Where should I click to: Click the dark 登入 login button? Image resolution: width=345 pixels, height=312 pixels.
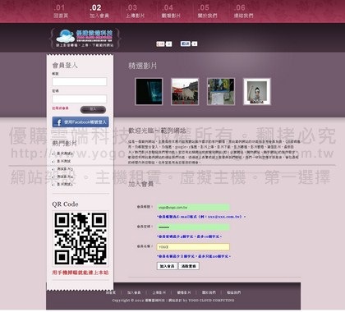(x=93, y=110)
